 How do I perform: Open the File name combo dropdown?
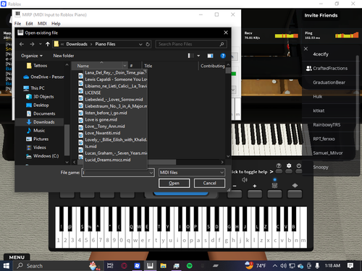pos(151,173)
